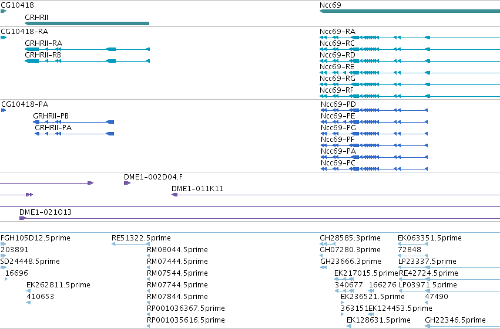Select the RM07544.5prime EST label
Screen dimensions: 500x329
(177, 274)
